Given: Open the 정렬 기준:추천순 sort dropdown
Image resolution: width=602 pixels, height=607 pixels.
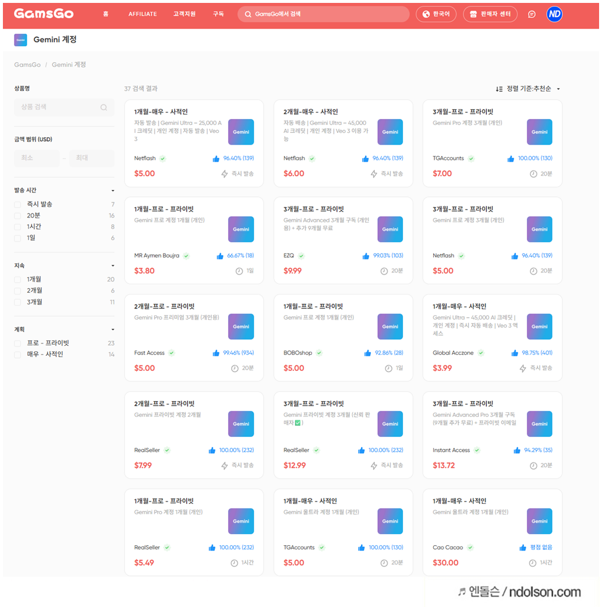Looking at the screenshot, I should pos(528,89).
